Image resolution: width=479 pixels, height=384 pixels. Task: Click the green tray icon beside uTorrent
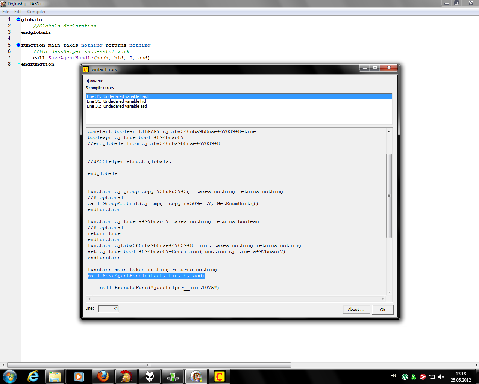[414, 377]
